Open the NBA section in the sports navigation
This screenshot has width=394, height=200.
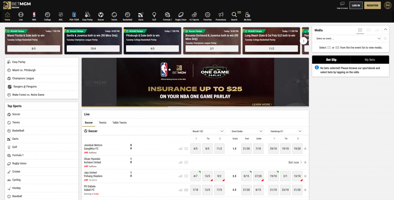tap(34, 16)
